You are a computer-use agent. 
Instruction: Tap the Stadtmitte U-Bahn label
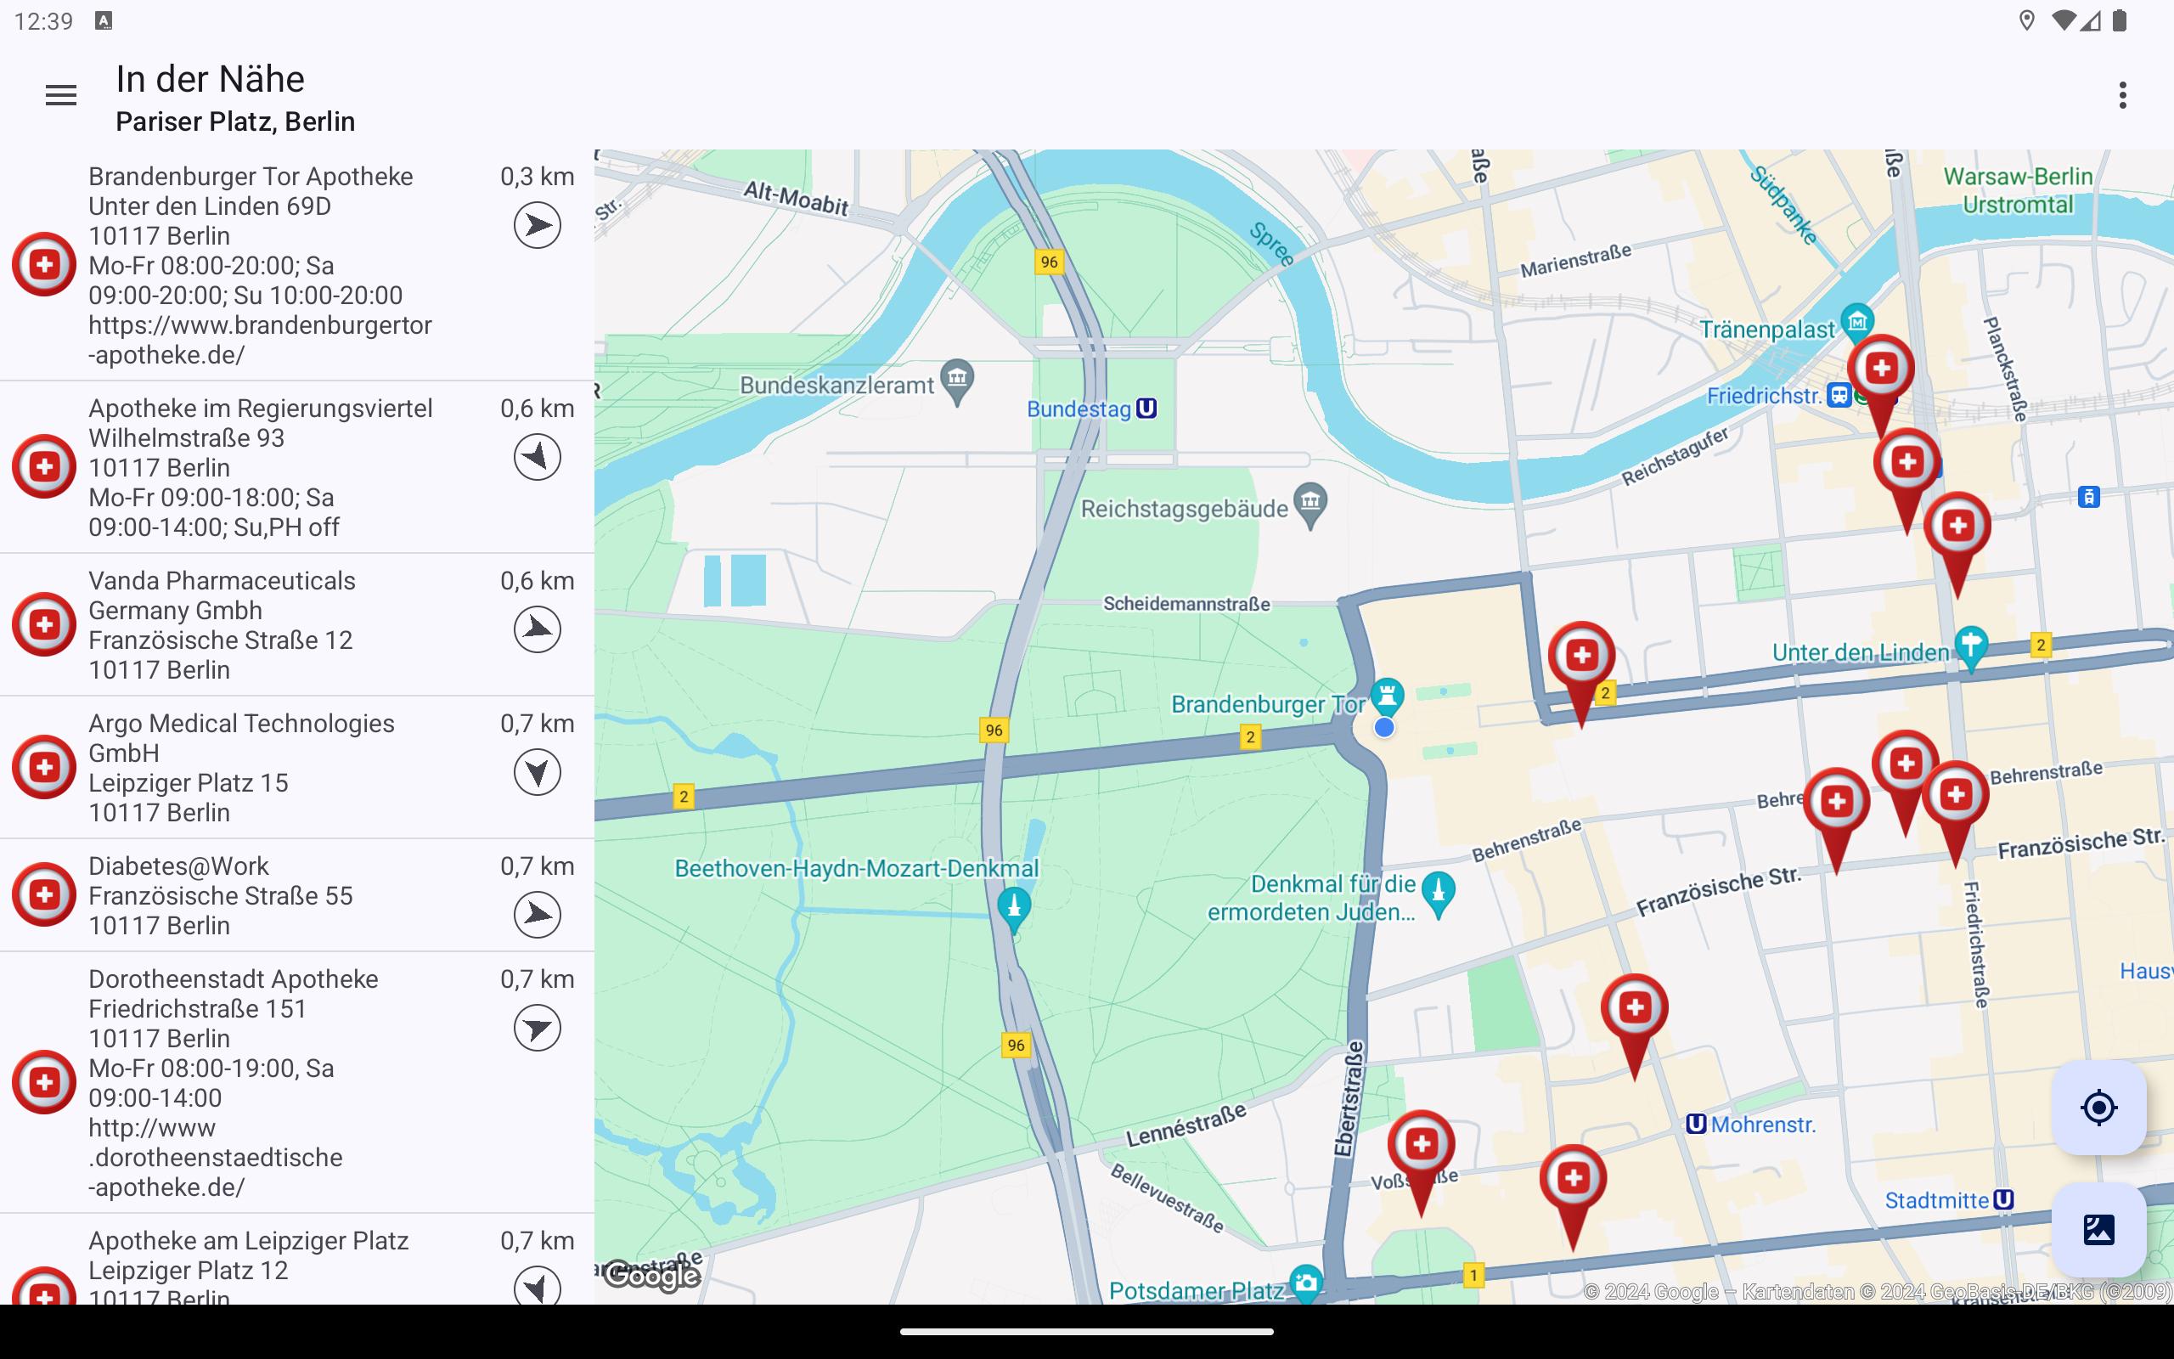(1948, 1200)
